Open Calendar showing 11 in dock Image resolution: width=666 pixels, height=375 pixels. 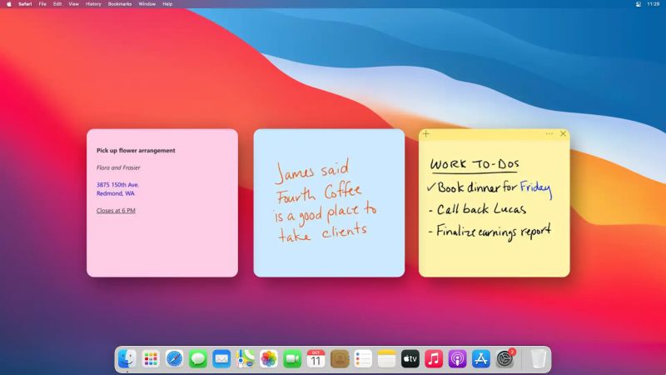(316, 359)
